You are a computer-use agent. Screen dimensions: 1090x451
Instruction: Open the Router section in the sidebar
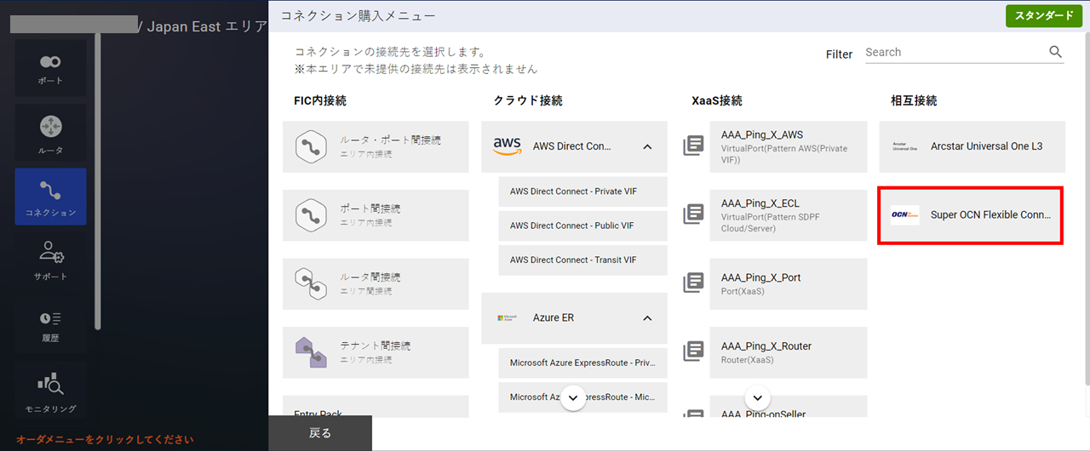click(50, 134)
